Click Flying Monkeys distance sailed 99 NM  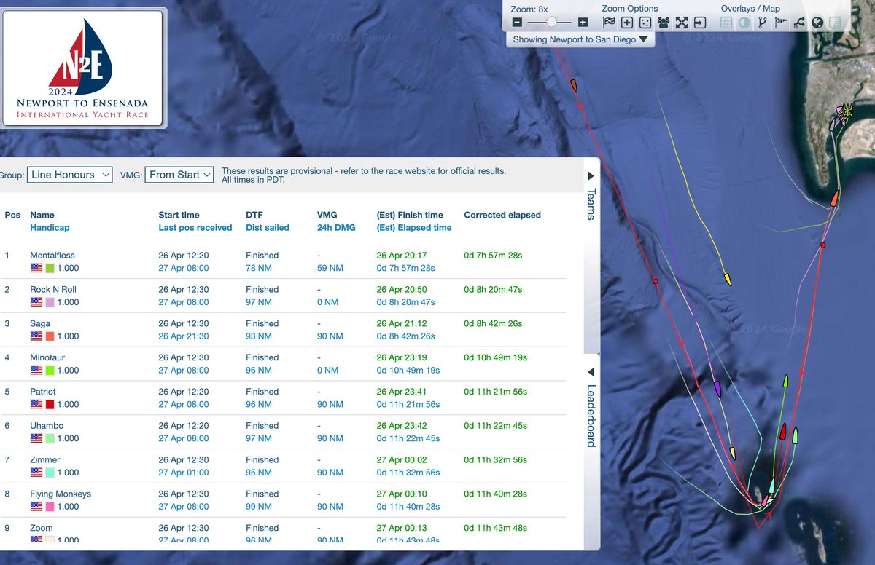click(259, 507)
